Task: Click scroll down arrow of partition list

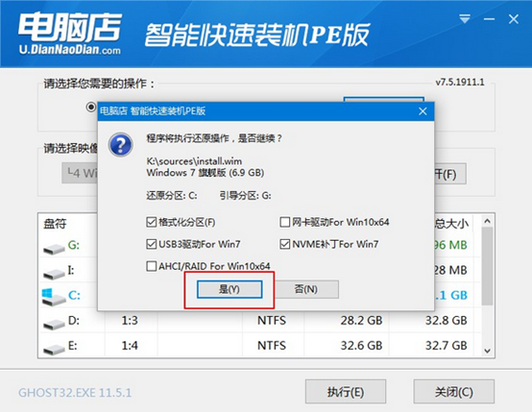Action: point(487,351)
